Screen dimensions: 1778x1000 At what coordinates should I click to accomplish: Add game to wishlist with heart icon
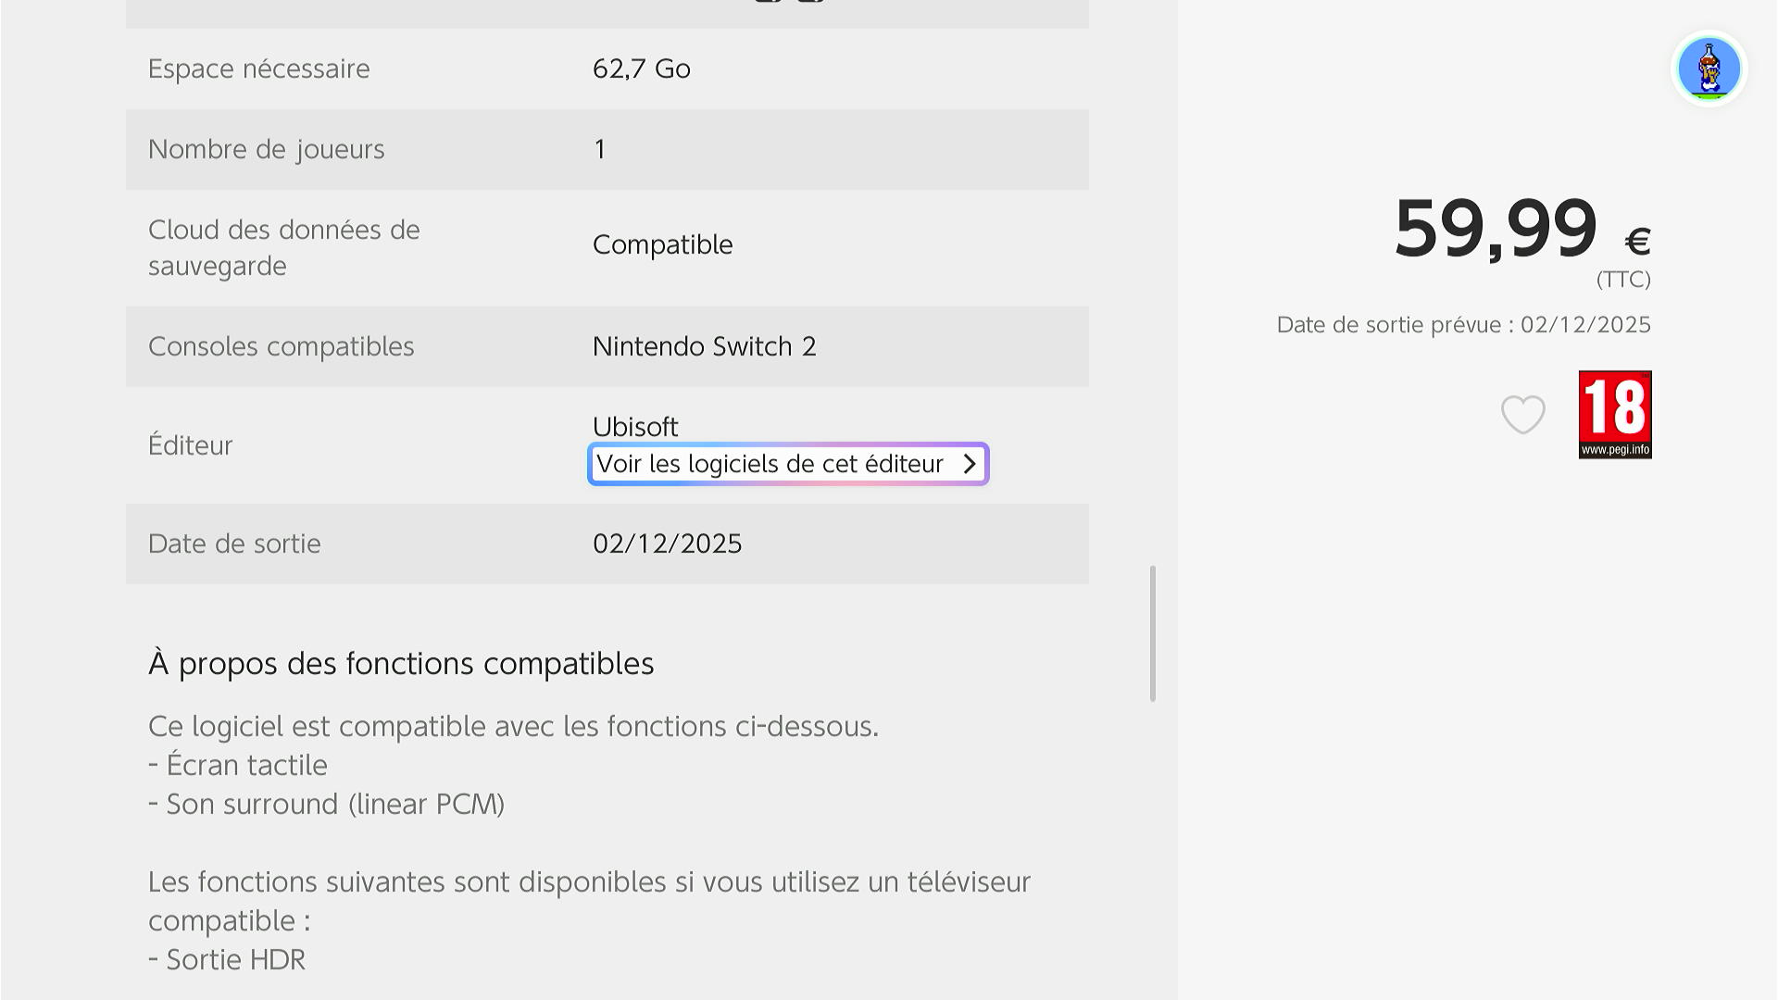pyautogui.click(x=1522, y=414)
